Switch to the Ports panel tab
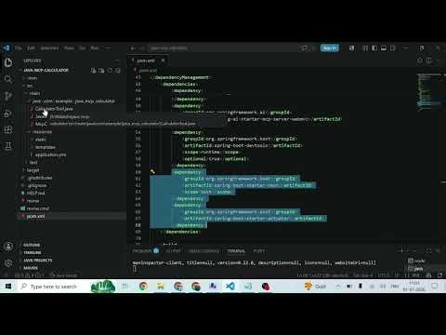This screenshot has height=335, width=446. click(259, 251)
